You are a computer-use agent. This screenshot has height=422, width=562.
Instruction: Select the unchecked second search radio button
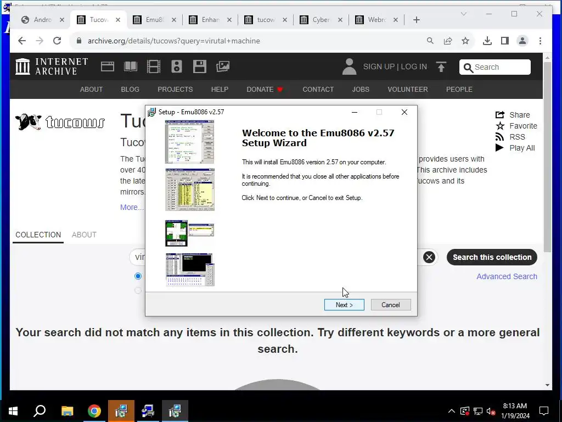[x=138, y=290]
